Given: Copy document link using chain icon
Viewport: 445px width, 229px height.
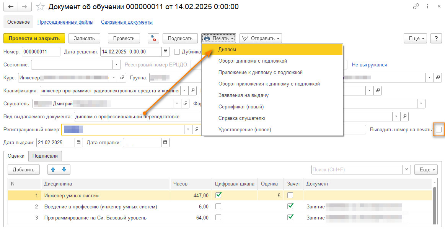Looking at the screenshot, I should tap(416, 7).
